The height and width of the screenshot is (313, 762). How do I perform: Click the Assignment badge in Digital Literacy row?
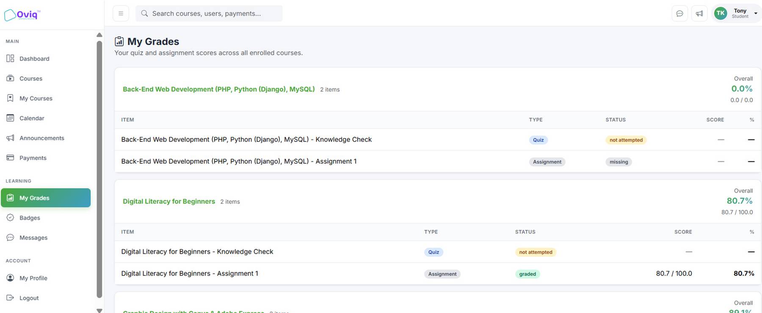click(x=442, y=274)
